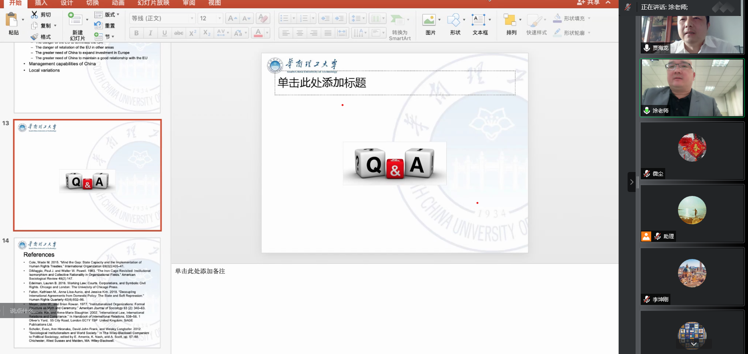Screen dimensions: 748x354
Task: Switch to the Insert (插入) ribbon tab
Action: click(x=41, y=3)
